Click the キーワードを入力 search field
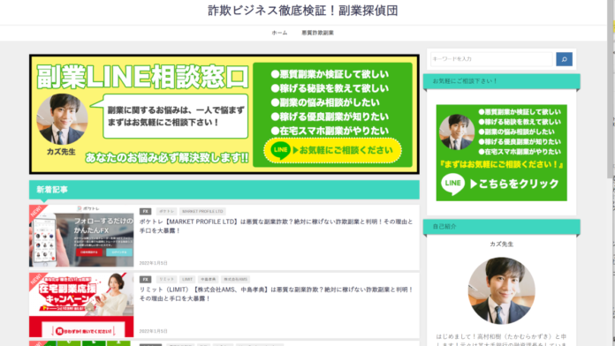This screenshot has height=346, width=615. pyautogui.click(x=491, y=59)
